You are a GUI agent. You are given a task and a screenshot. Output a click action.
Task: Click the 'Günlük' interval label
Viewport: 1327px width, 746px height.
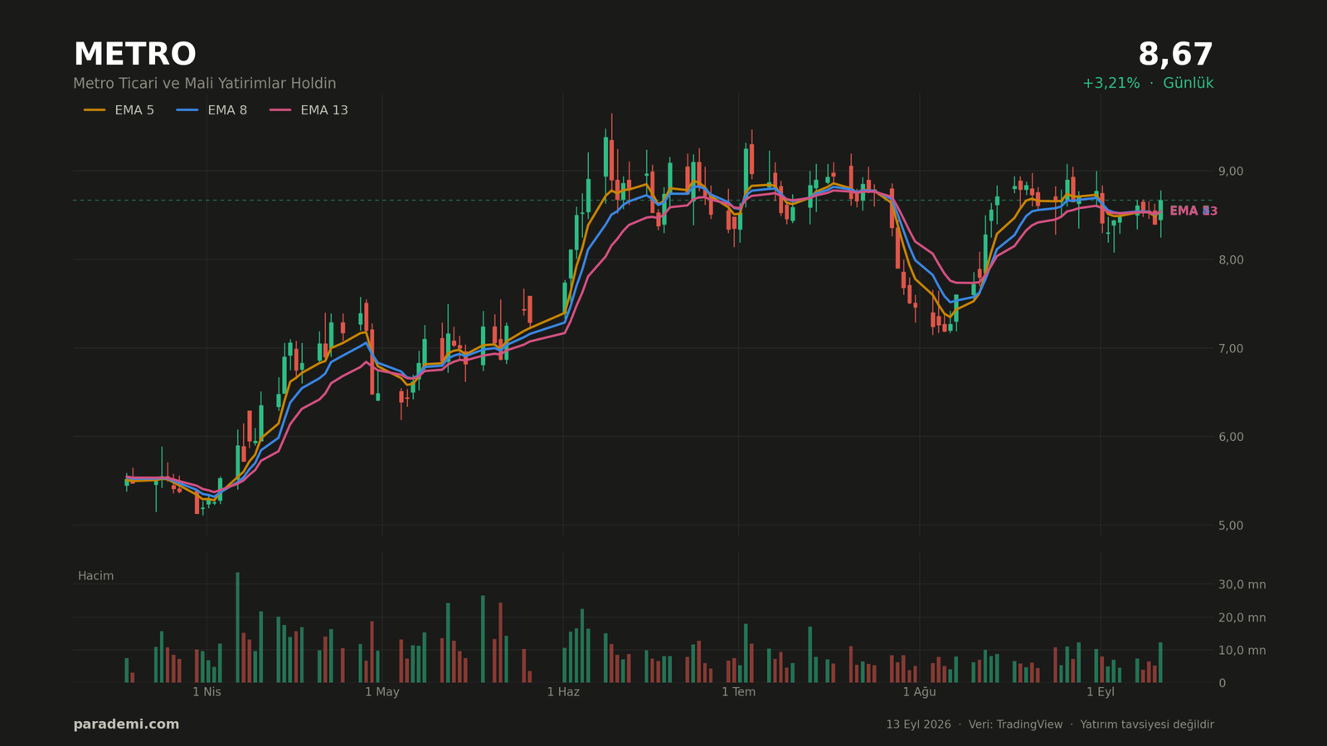pyautogui.click(x=1188, y=84)
